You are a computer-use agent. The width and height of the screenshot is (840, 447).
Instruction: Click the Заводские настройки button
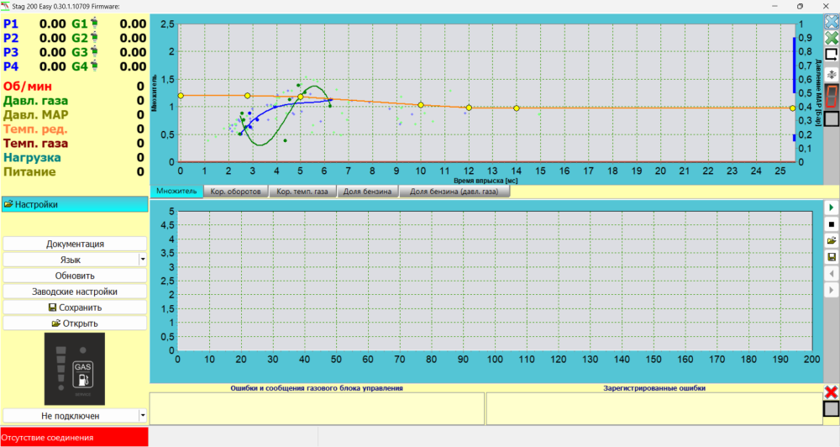coord(75,292)
